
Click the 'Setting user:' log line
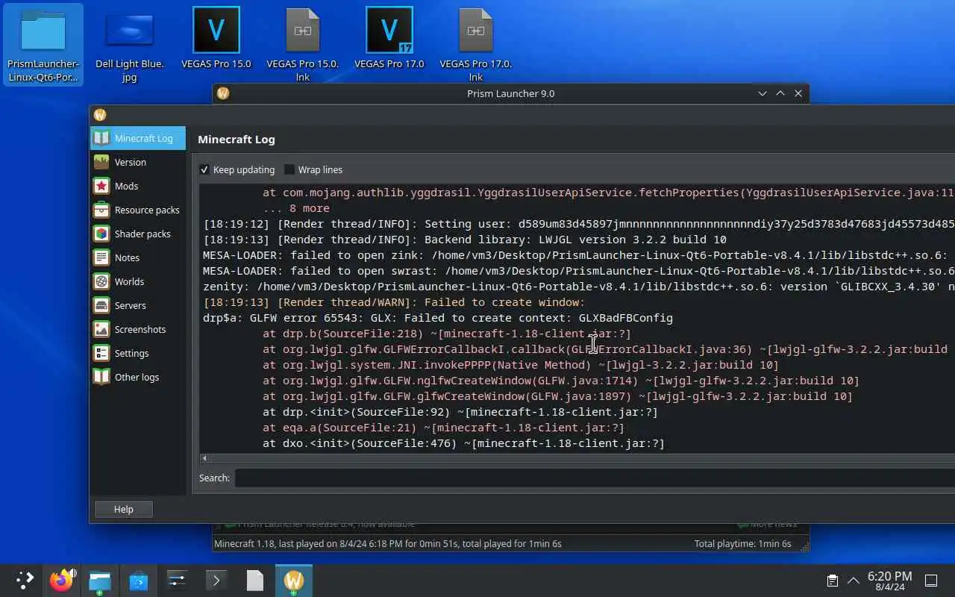point(579,224)
